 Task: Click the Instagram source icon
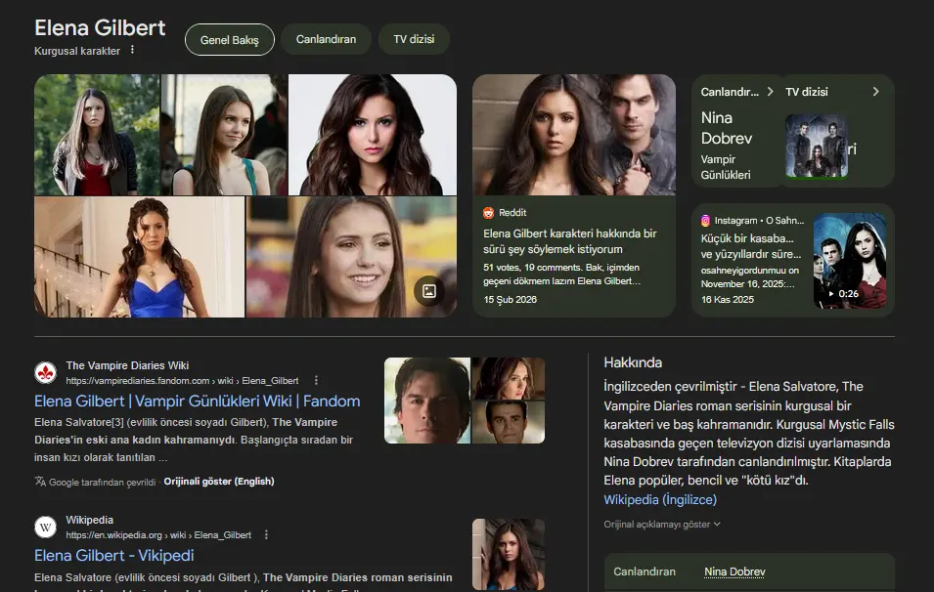[705, 221]
